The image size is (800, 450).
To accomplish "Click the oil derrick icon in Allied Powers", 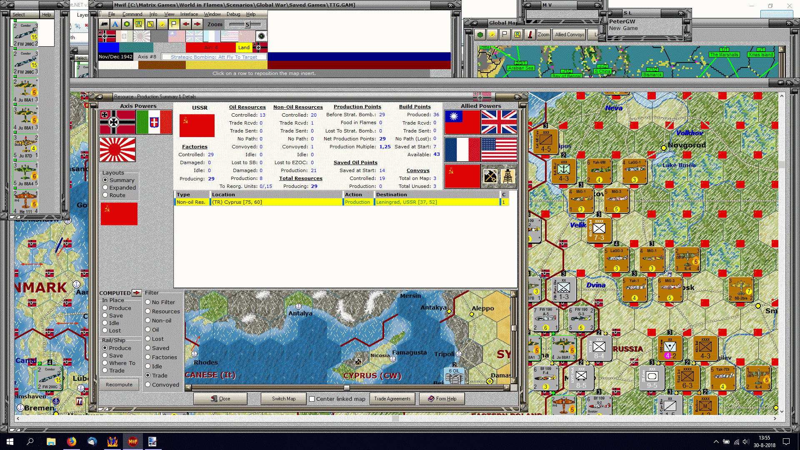I will 507,176.
